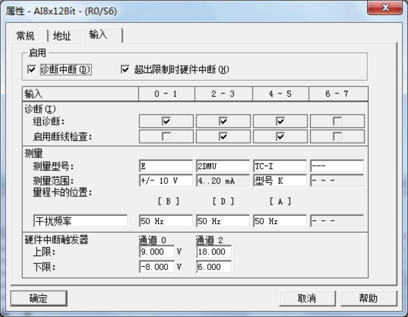This screenshot has height=317, width=408.
Task: Open 50 Hz field for channels 2 - 3
Action: (223, 221)
